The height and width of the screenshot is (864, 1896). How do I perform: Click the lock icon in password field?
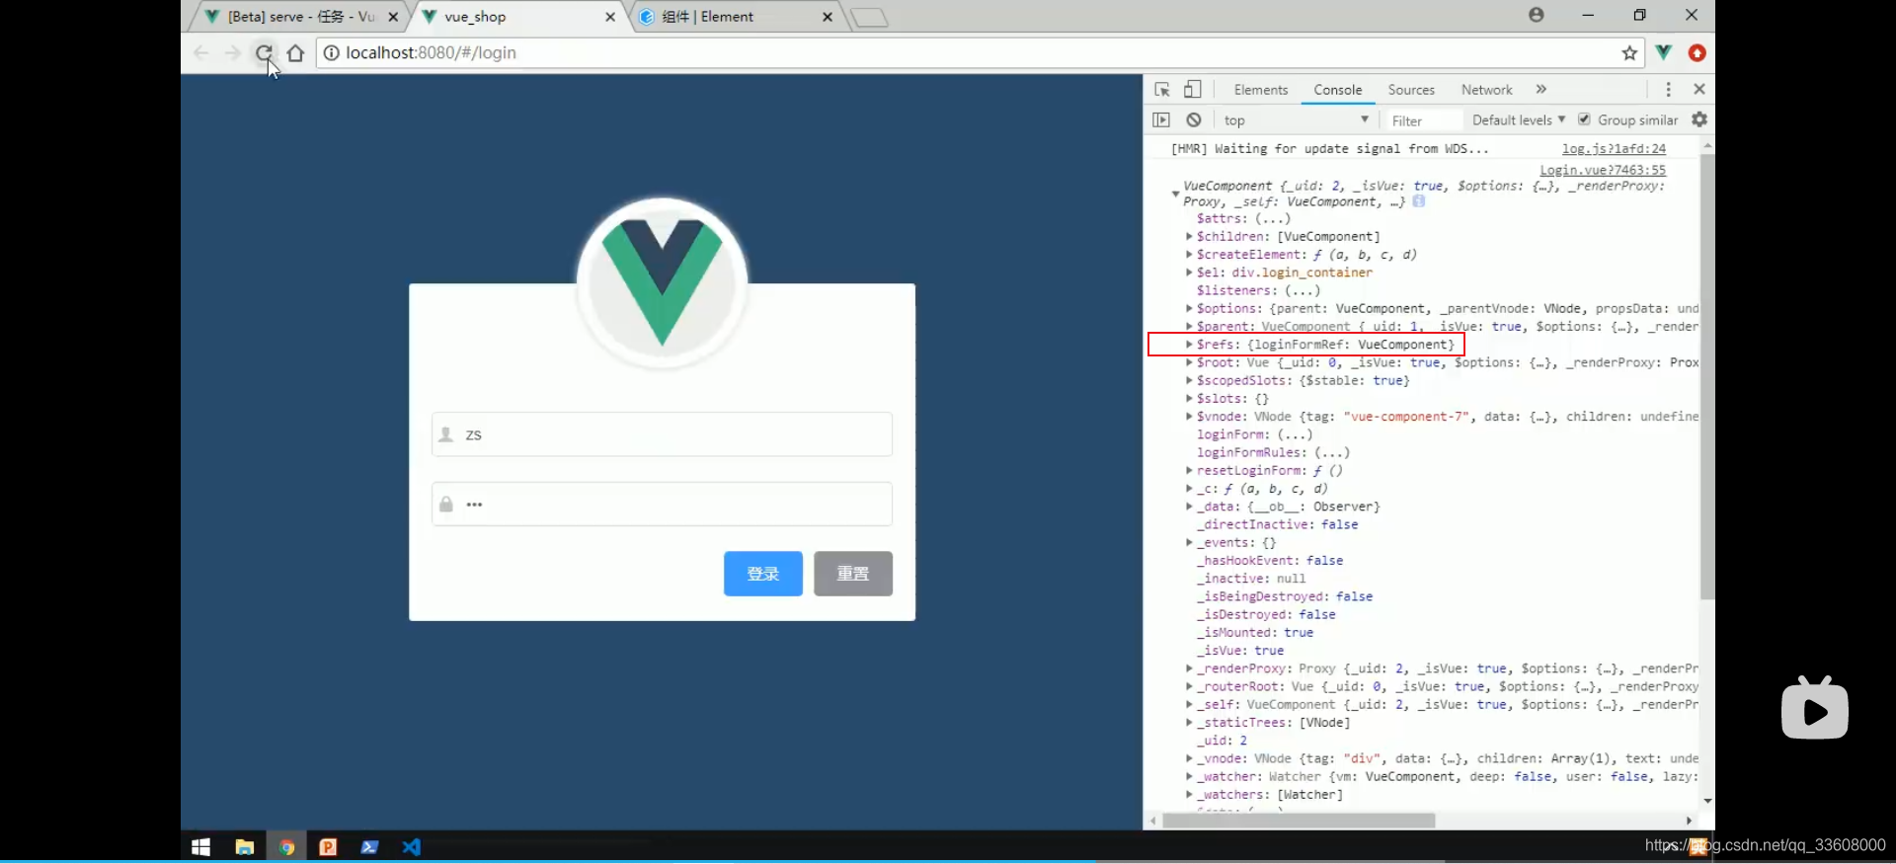pyautogui.click(x=446, y=505)
